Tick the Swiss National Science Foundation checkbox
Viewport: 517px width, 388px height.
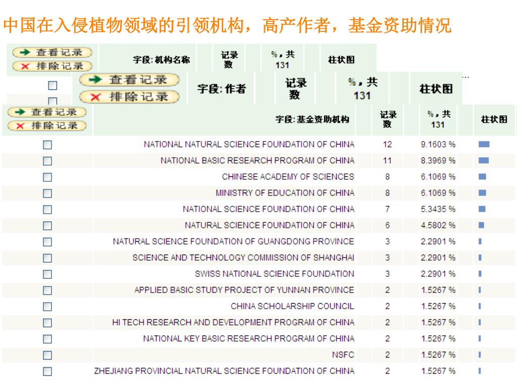coord(47,274)
